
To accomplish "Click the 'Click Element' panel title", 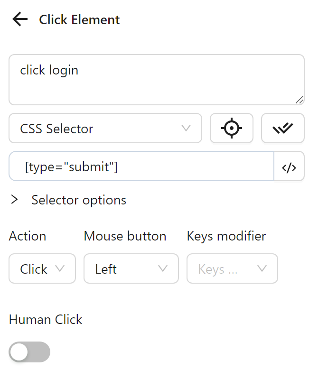I will pyautogui.click(x=79, y=19).
